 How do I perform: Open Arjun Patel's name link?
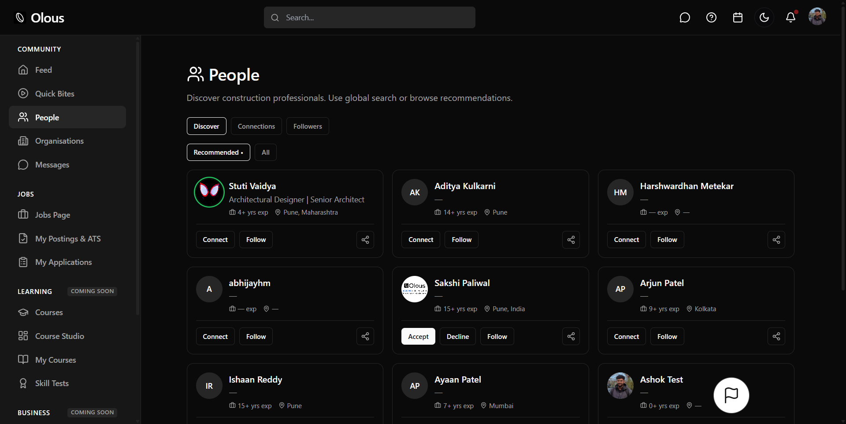(x=662, y=283)
